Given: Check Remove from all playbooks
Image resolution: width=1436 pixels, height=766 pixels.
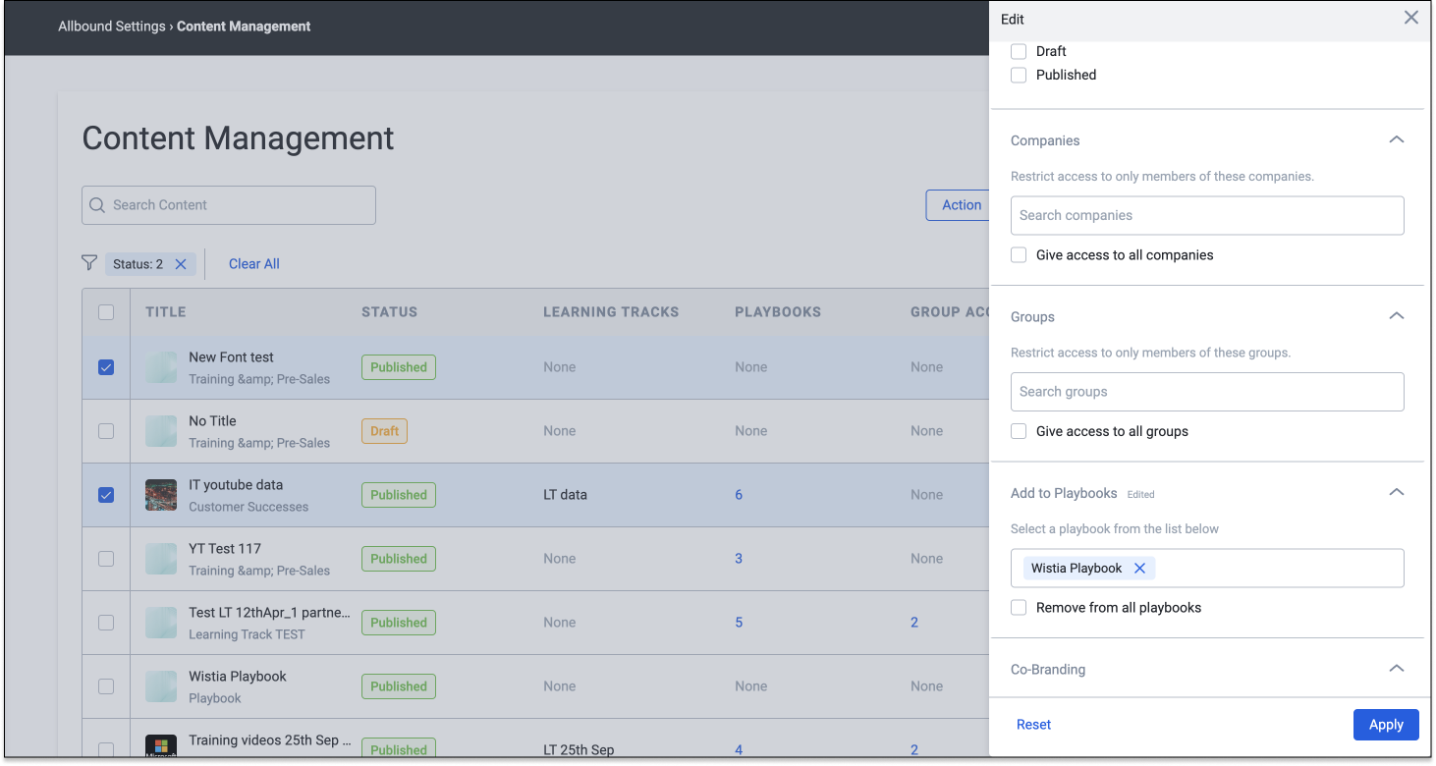Looking at the screenshot, I should tap(1019, 608).
